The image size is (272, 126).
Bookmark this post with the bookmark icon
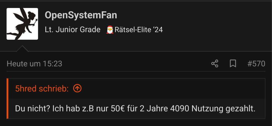tap(233, 64)
